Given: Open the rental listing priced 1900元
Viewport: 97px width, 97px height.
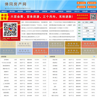Looking at the screenshot, I should (73, 86).
